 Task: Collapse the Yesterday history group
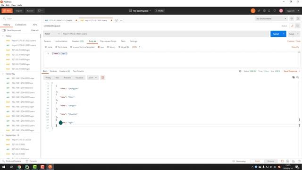click(x=3, y=74)
